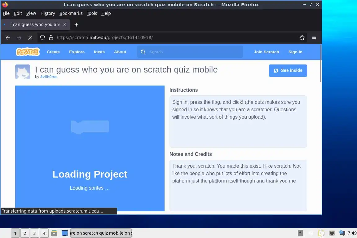Open About in the Scratch navbar
The width and height of the screenshot is (357, 238).
point(120,52)
